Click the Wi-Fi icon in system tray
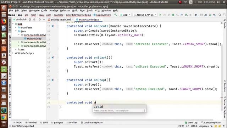Screen dimensions: 227x128 (186, 2)
